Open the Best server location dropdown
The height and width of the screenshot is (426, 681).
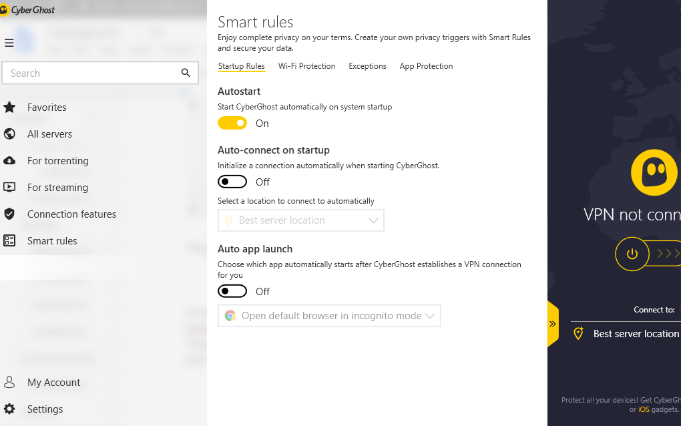301,220
